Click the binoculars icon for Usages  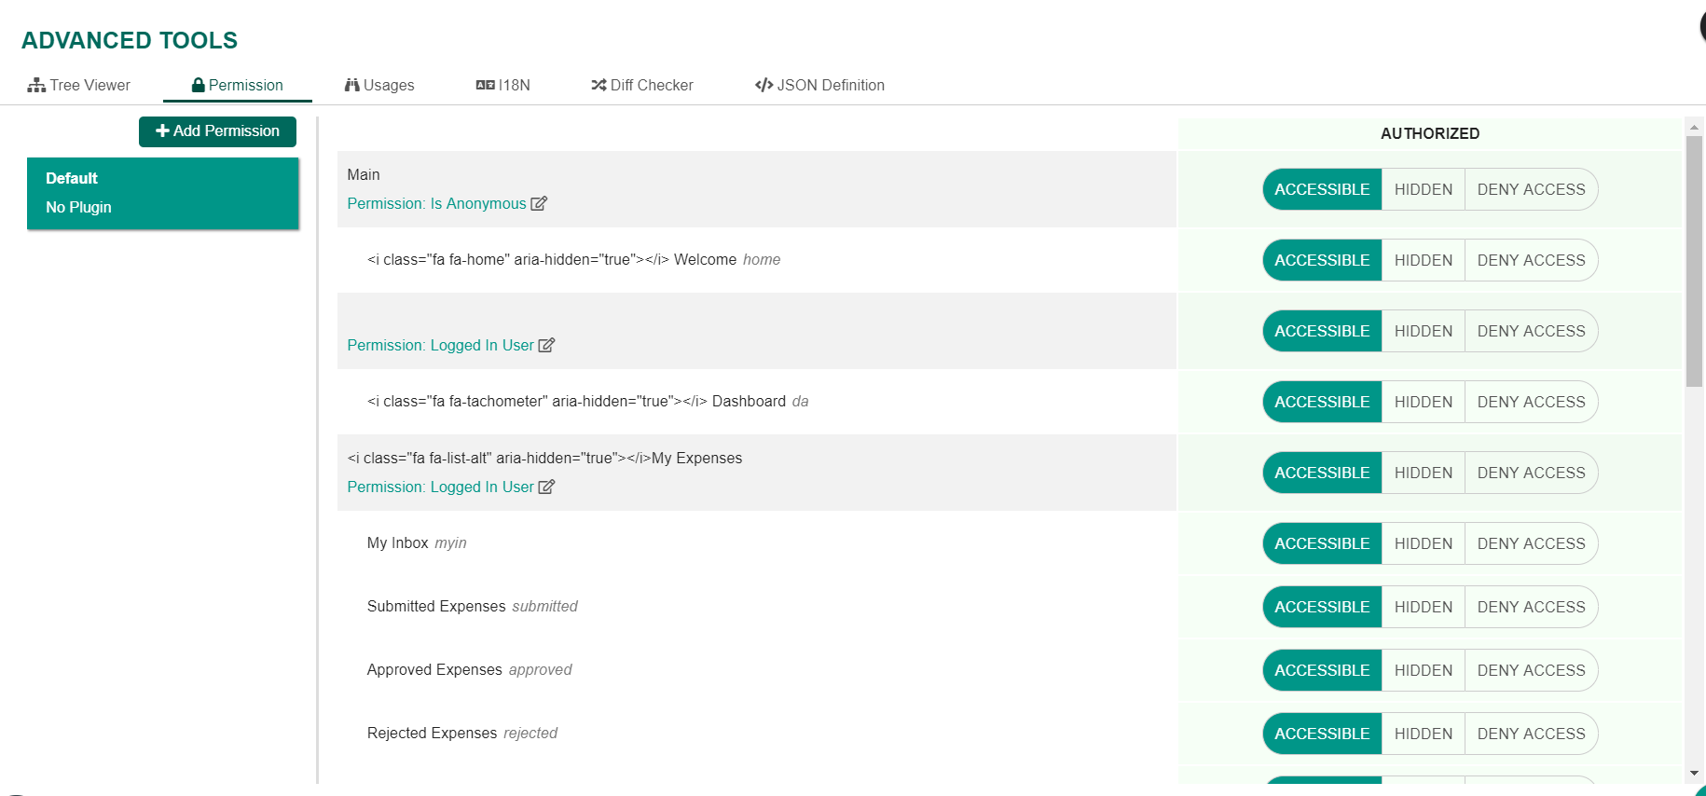(351, 85)
